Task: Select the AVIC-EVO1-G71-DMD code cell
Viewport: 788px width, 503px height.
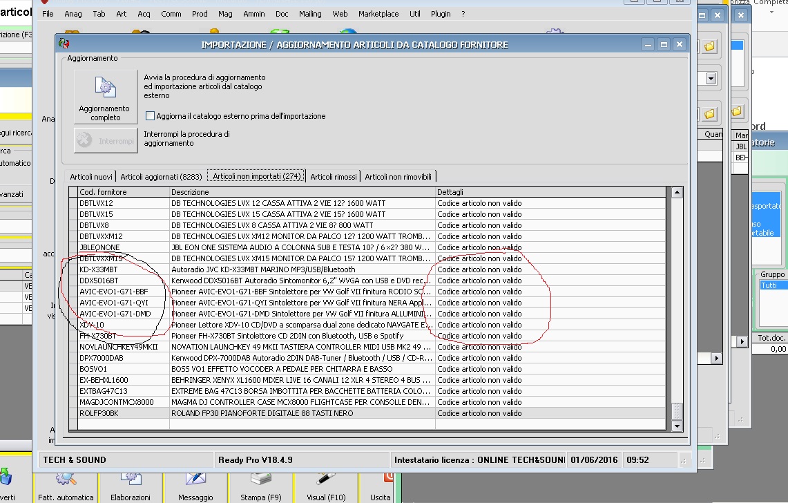Action: (124, 314)
